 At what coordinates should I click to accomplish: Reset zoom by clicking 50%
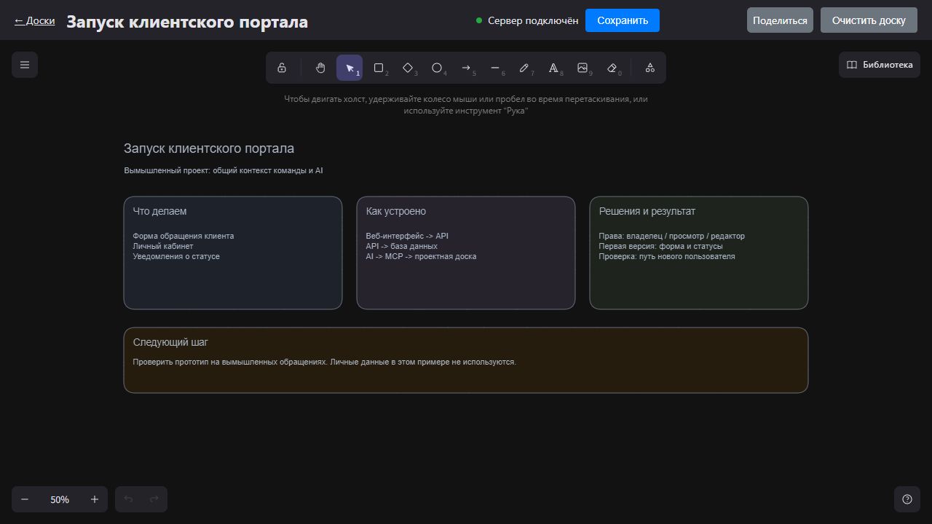pos(60,499)
